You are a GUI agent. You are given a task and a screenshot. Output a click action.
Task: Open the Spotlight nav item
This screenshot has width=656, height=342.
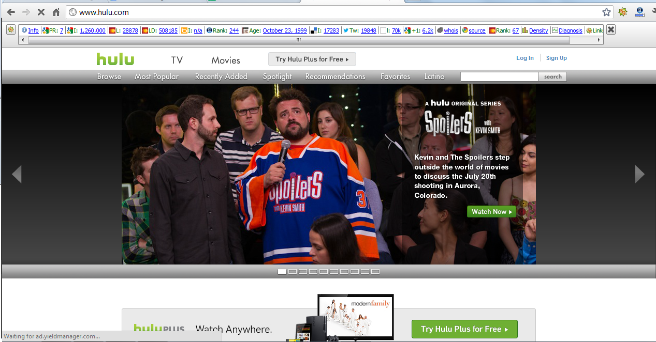coord(277,76)
